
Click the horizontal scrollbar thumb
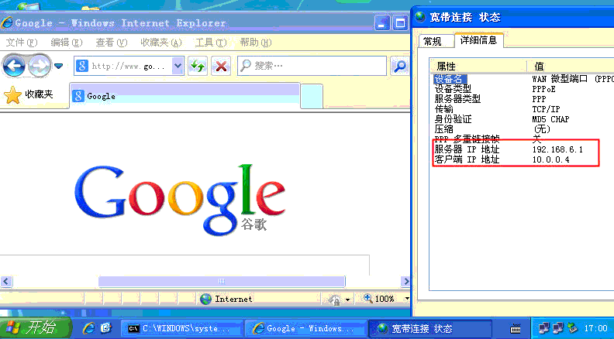pyautogui.click(x=222, y=281)
